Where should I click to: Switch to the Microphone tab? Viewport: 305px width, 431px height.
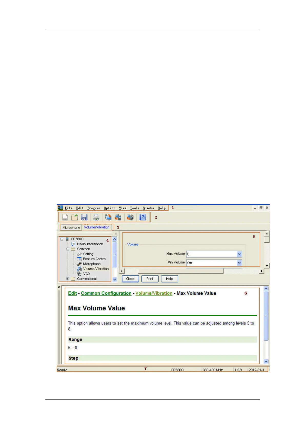tap(71, 227)
